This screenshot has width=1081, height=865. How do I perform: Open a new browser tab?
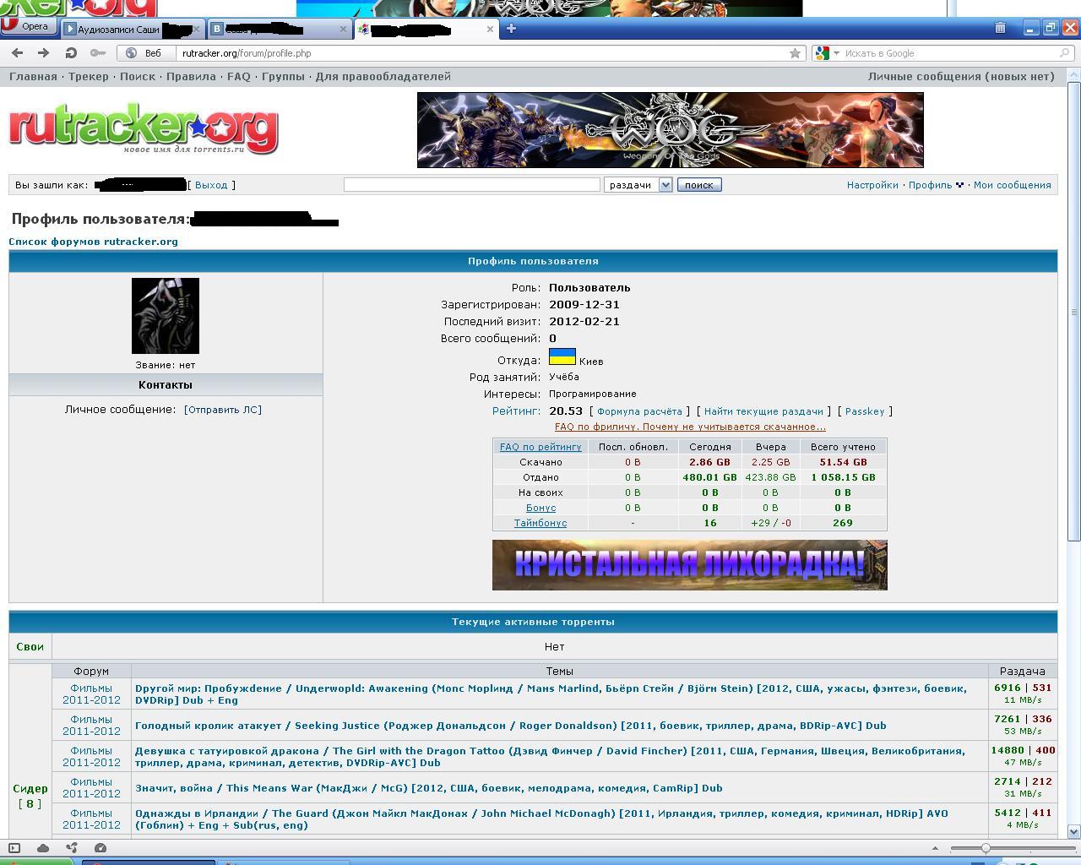pyautogui.click(x=510, y=29)
